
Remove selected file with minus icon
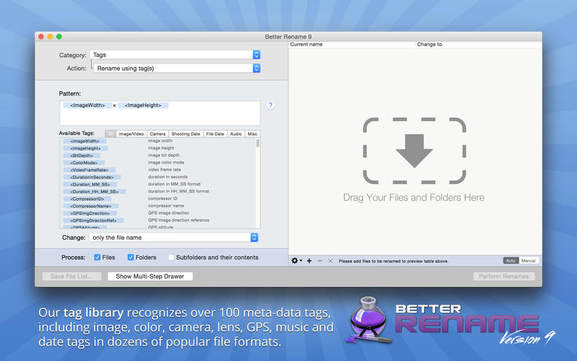coord(320,261)
